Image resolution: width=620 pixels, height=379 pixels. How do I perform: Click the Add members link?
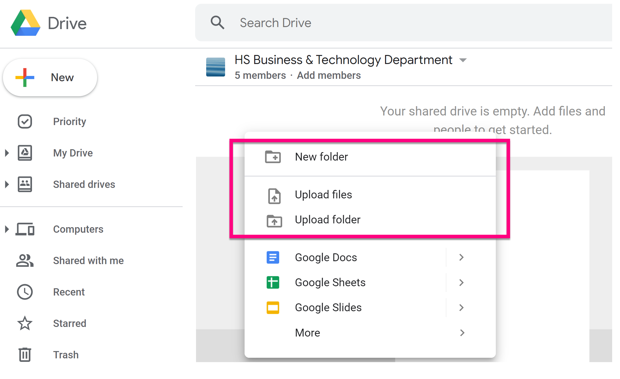[x=329, y=75]
